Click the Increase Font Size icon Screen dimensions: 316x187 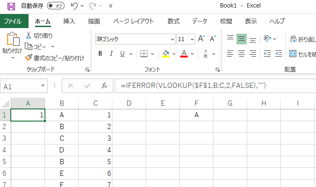201,38
